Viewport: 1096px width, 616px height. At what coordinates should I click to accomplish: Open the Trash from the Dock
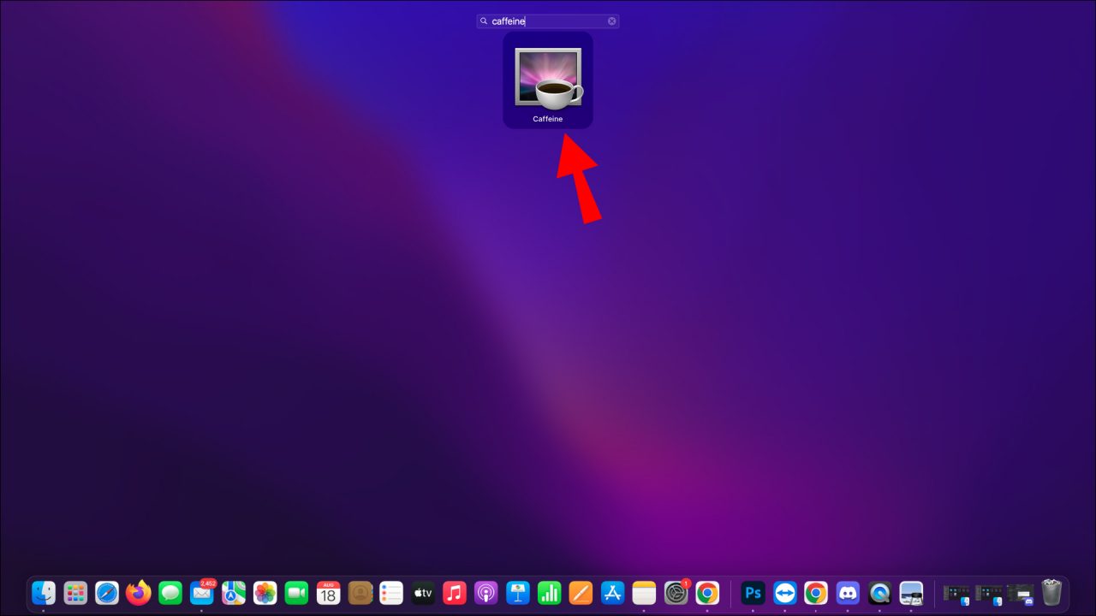1051,591
